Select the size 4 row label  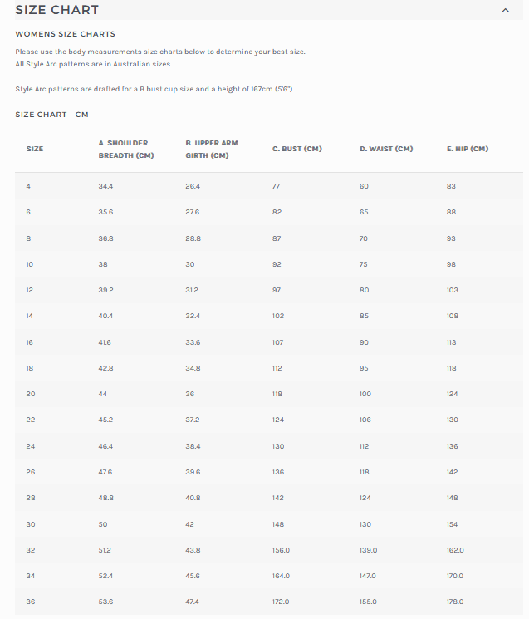28,186
